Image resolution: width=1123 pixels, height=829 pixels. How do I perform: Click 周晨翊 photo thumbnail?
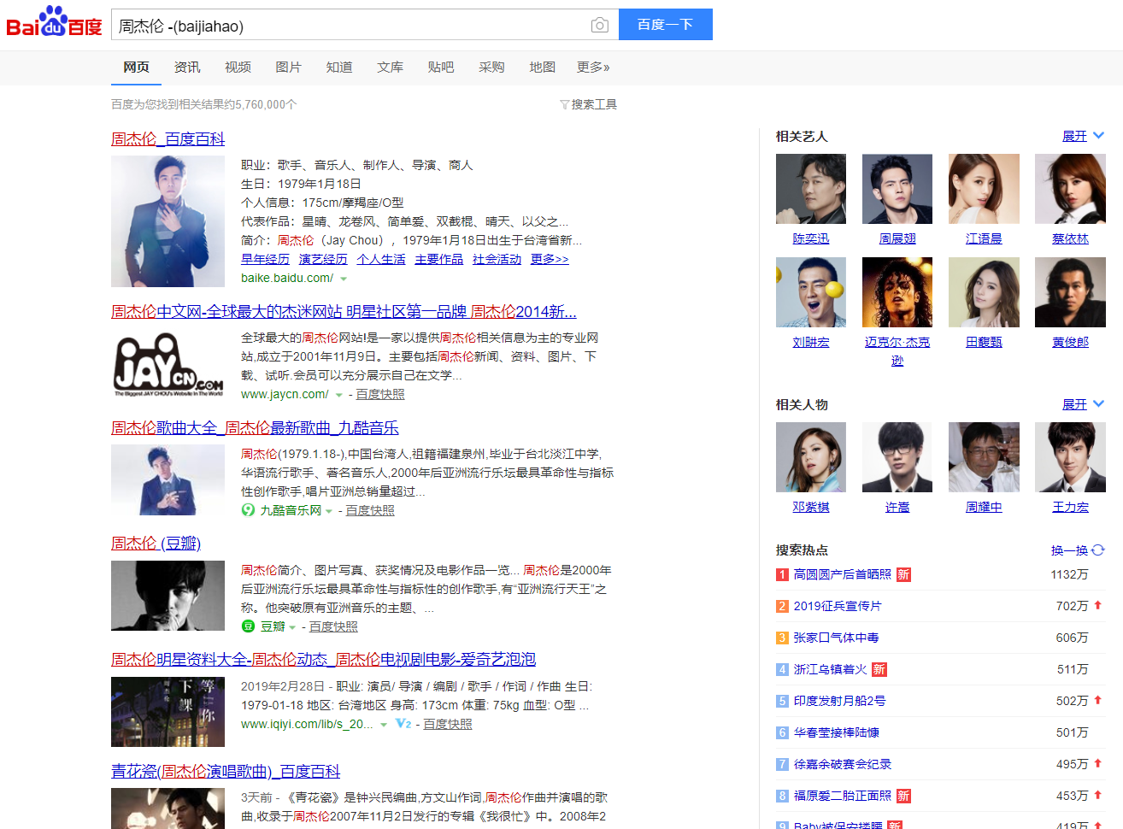(x=897, y=189)
